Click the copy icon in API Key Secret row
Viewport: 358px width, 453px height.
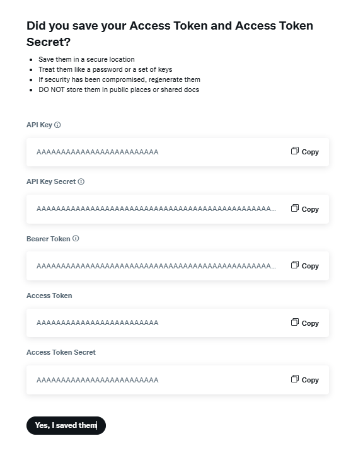295,208
